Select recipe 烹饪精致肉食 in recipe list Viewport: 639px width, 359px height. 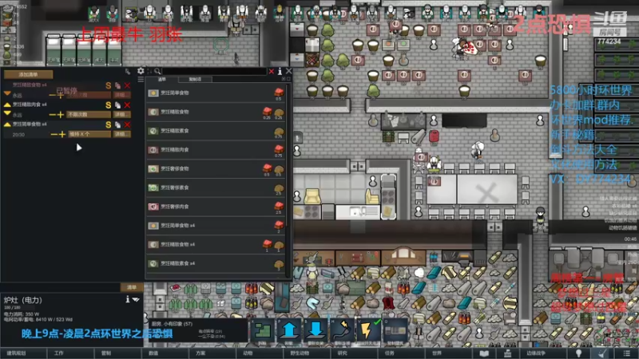tap(216, 150)
